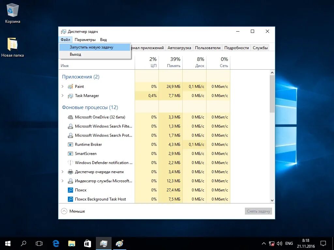Click the SmartScreen process icon

click(x=70, y=154)
